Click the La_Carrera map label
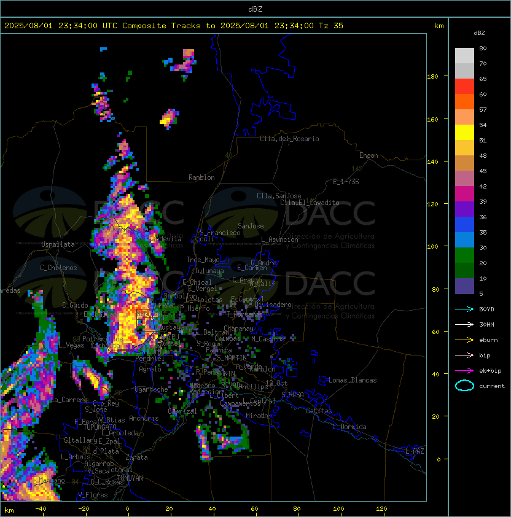Viewport: 511px width, 517px height. (69, 400)
